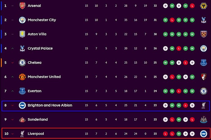Image resolution: width=211 pixels, height=140 pixels.
Task: Click Newcastle crest in Sunderland's row
Action: pos(204,120)
